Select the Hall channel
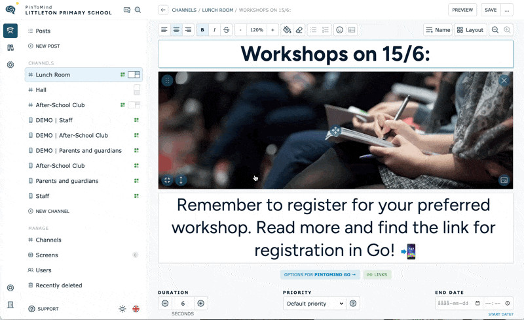 click(84, 90)
